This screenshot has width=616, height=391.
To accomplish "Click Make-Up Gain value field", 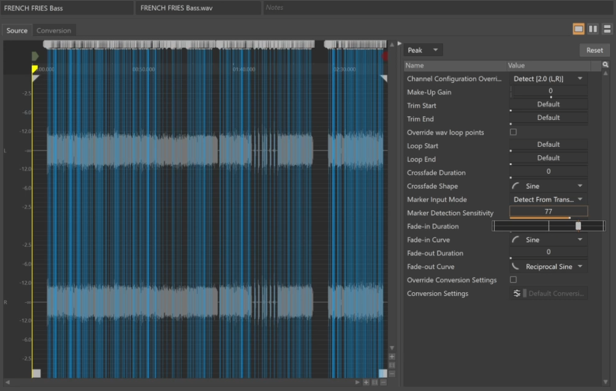I will pos(550,91).
